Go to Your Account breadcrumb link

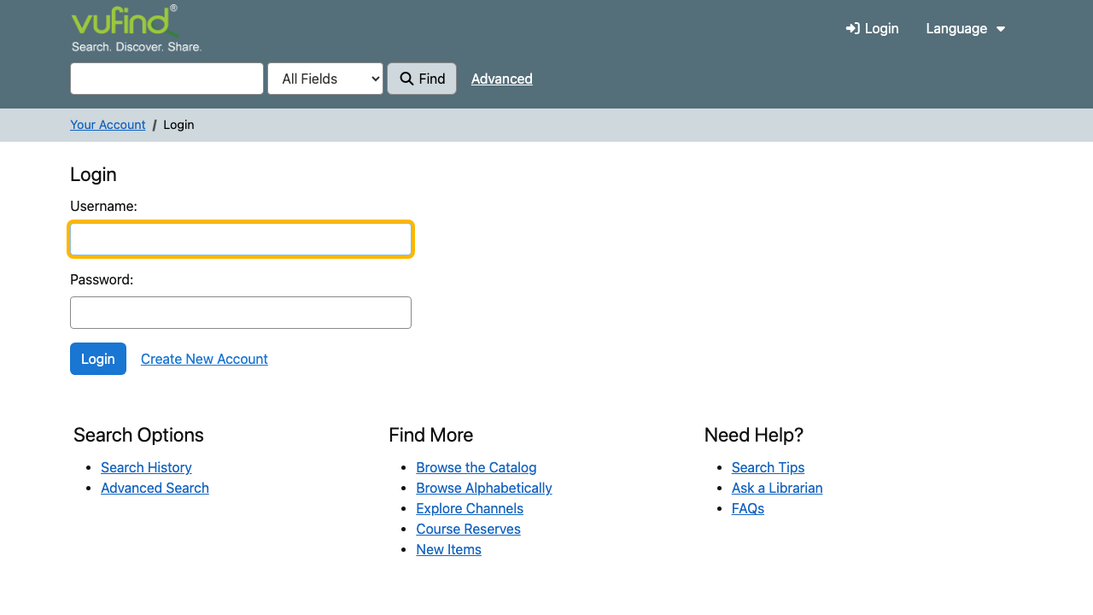(108, 125)
